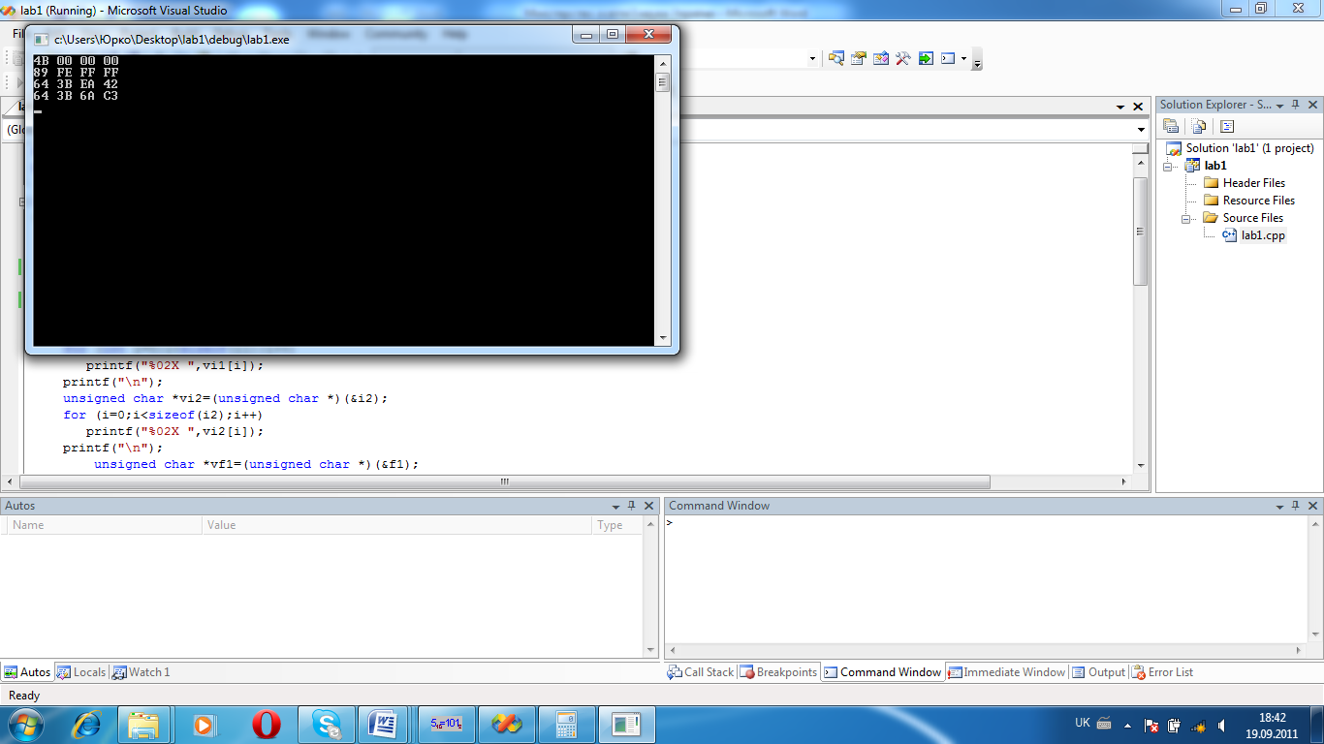1324x744 pixels.
Task: Open the Windows Start button
Action: (x=24, y=724)
